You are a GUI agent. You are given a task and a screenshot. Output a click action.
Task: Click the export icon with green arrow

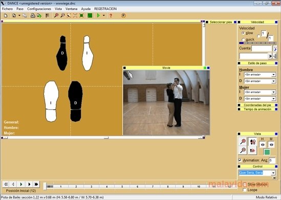click(x=39, y=15)
